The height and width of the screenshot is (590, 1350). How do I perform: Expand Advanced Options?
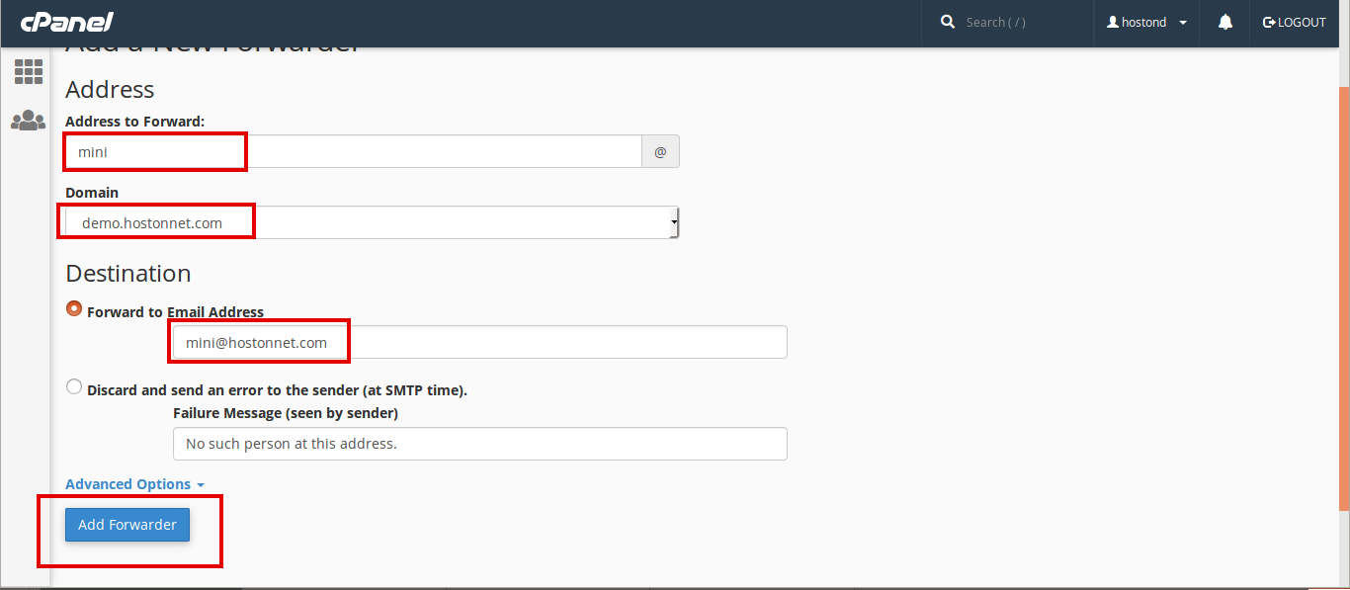pos(135,484)
